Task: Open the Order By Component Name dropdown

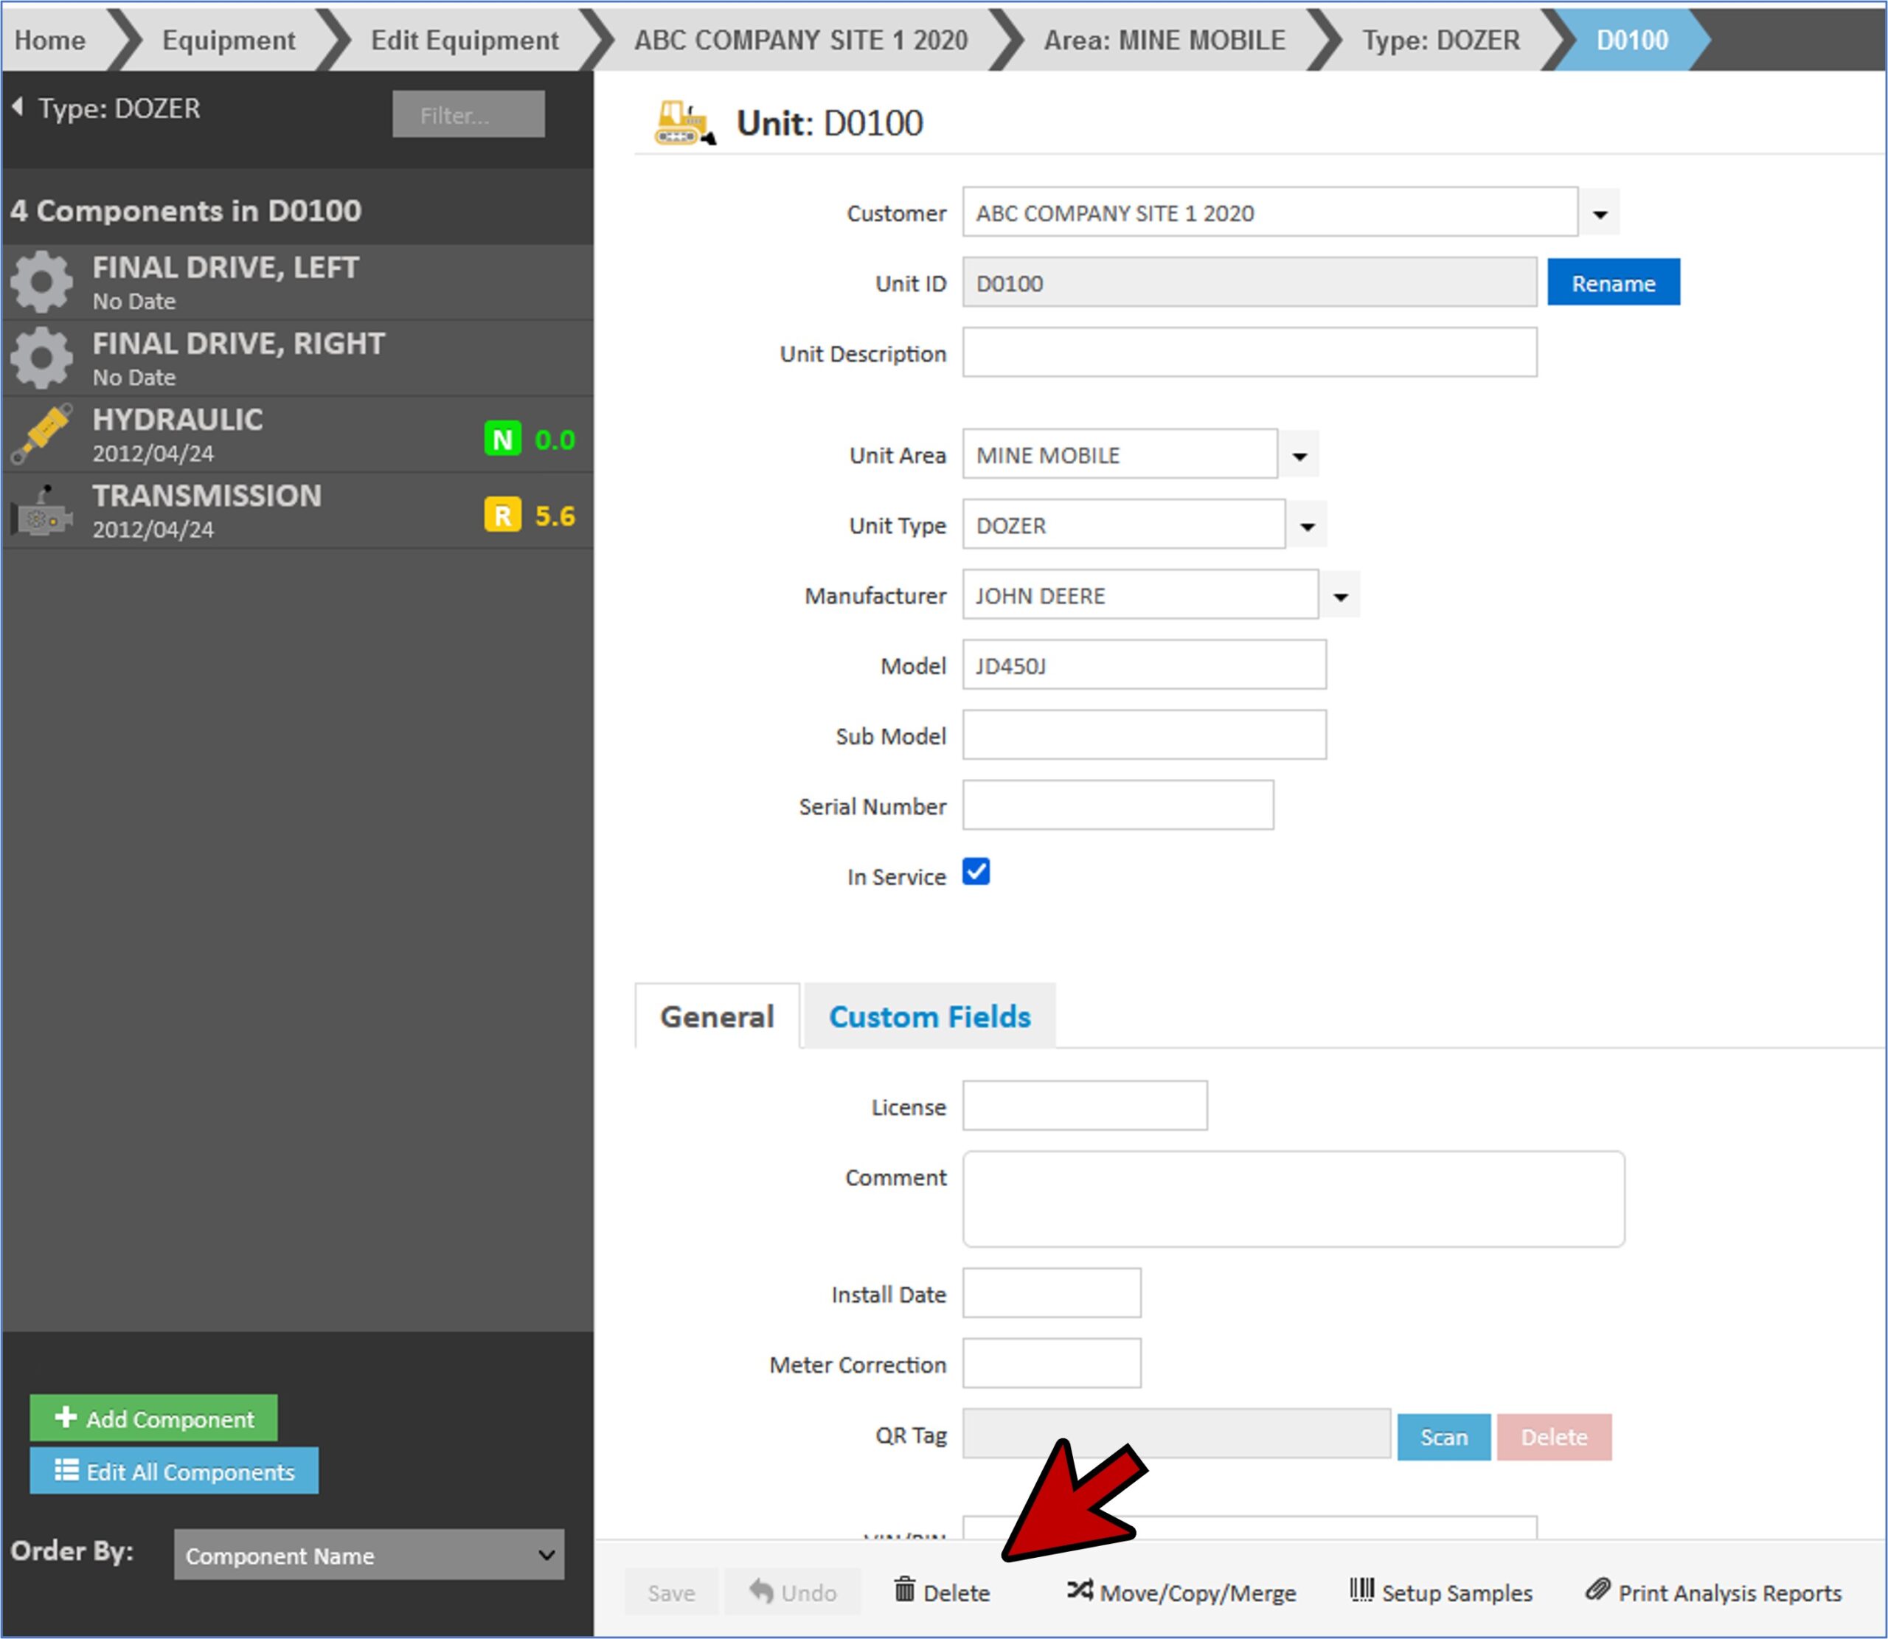Action: coord(369,1555)
